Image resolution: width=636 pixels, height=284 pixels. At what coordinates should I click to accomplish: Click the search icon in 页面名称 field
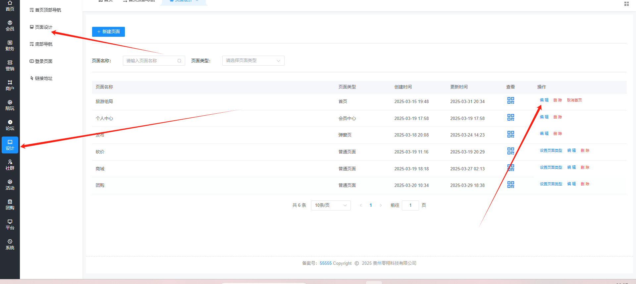179,61
